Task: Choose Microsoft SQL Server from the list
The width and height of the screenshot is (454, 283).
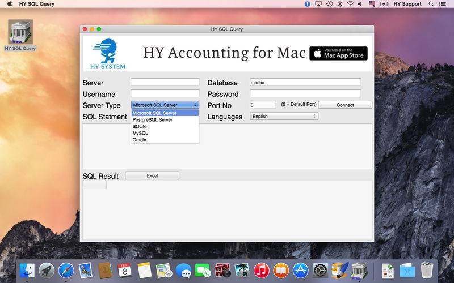Action: (165, 113)
